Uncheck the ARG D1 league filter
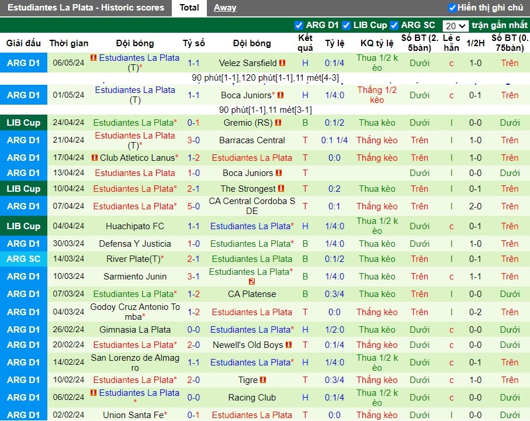Image resolution: width=530 pixels, height=421 pixels. pos(299,25)
